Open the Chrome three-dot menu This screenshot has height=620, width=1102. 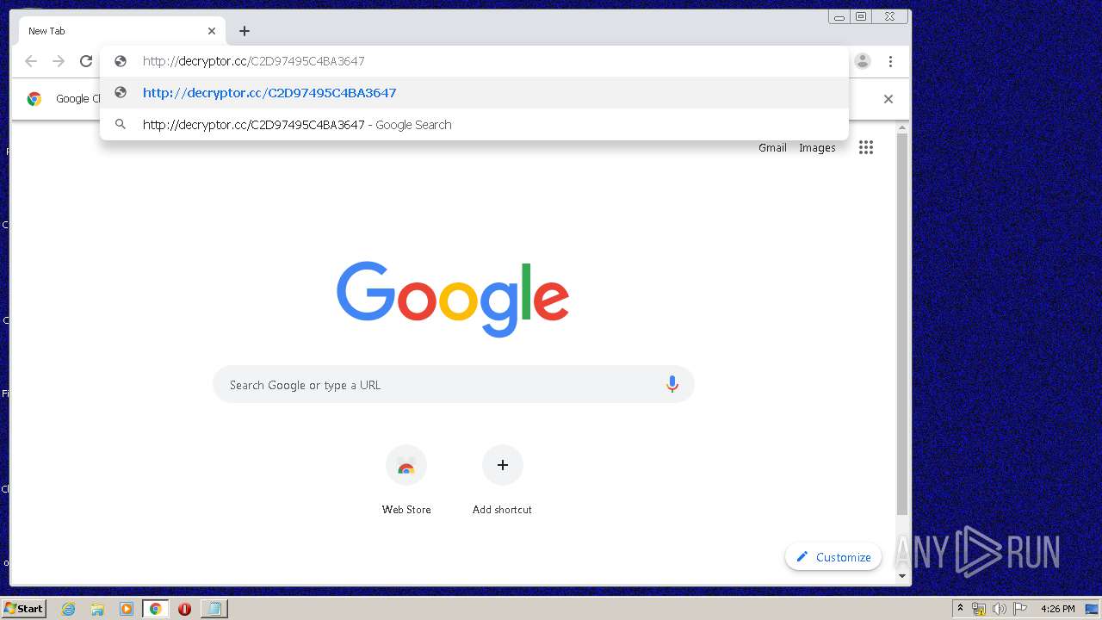tap(890, 61)
